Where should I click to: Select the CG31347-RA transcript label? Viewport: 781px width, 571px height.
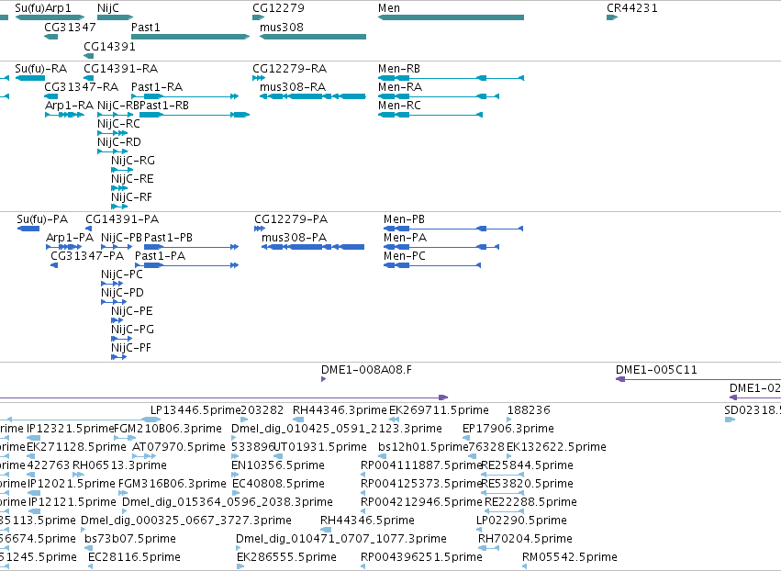point(81,86)
